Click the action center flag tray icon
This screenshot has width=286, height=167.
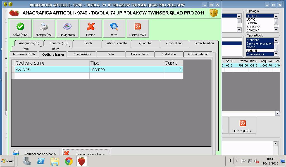243,161
